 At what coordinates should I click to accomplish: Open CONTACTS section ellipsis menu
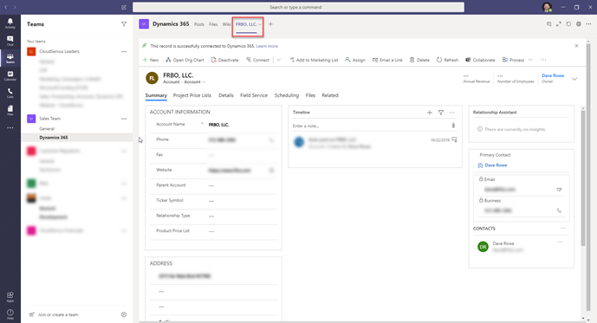click(x=562, y=229)
